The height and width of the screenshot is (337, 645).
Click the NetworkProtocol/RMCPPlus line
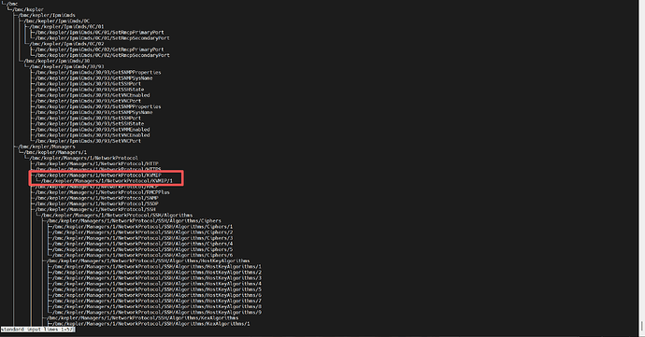[x=103, y=192]
